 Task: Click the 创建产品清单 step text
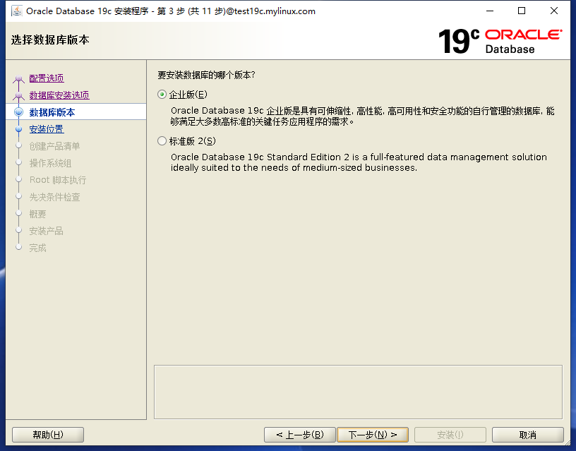(54, 146)
